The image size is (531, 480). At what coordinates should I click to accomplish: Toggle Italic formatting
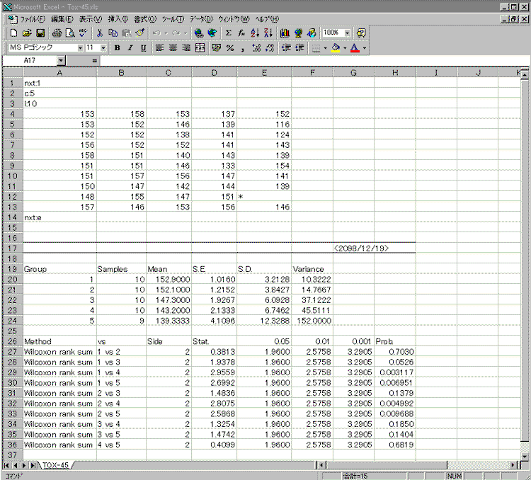pyautogui.click(x=130, y=48)
